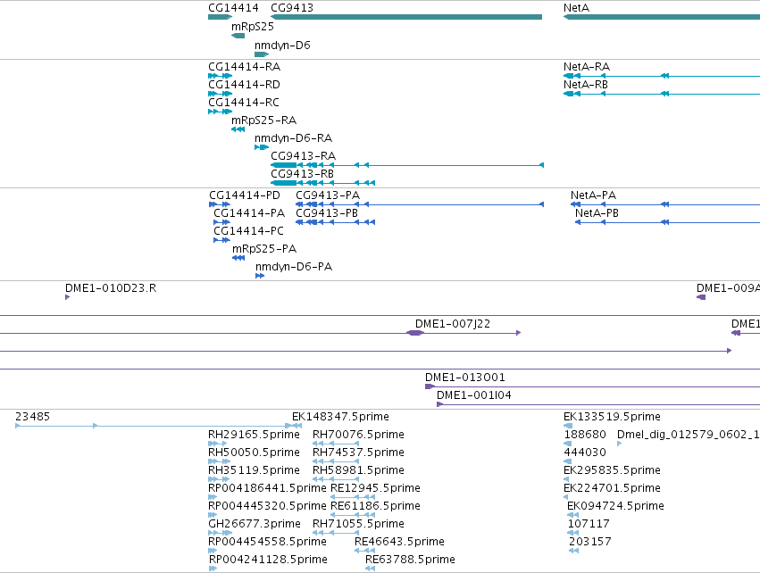Select protein CG9413-PB
760x573 pixels.
336,222
